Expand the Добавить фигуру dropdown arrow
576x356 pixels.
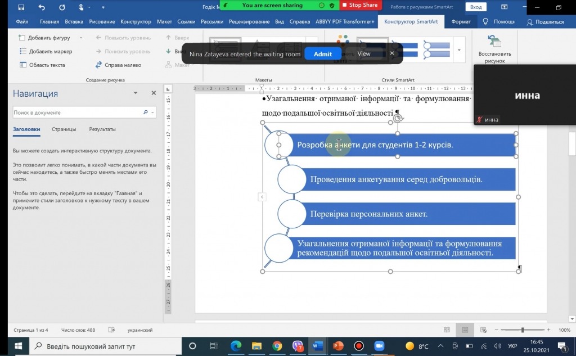pos(81,38)
